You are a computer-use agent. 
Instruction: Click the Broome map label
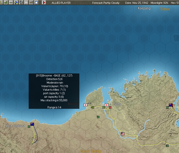tap(74, 104)
